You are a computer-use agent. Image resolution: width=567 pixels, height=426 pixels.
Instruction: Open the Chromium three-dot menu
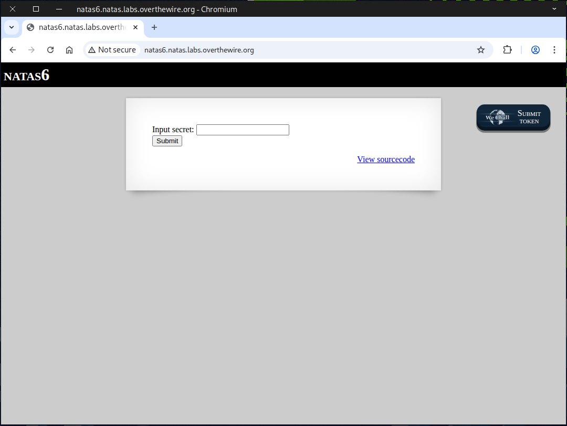coord(554,50)
